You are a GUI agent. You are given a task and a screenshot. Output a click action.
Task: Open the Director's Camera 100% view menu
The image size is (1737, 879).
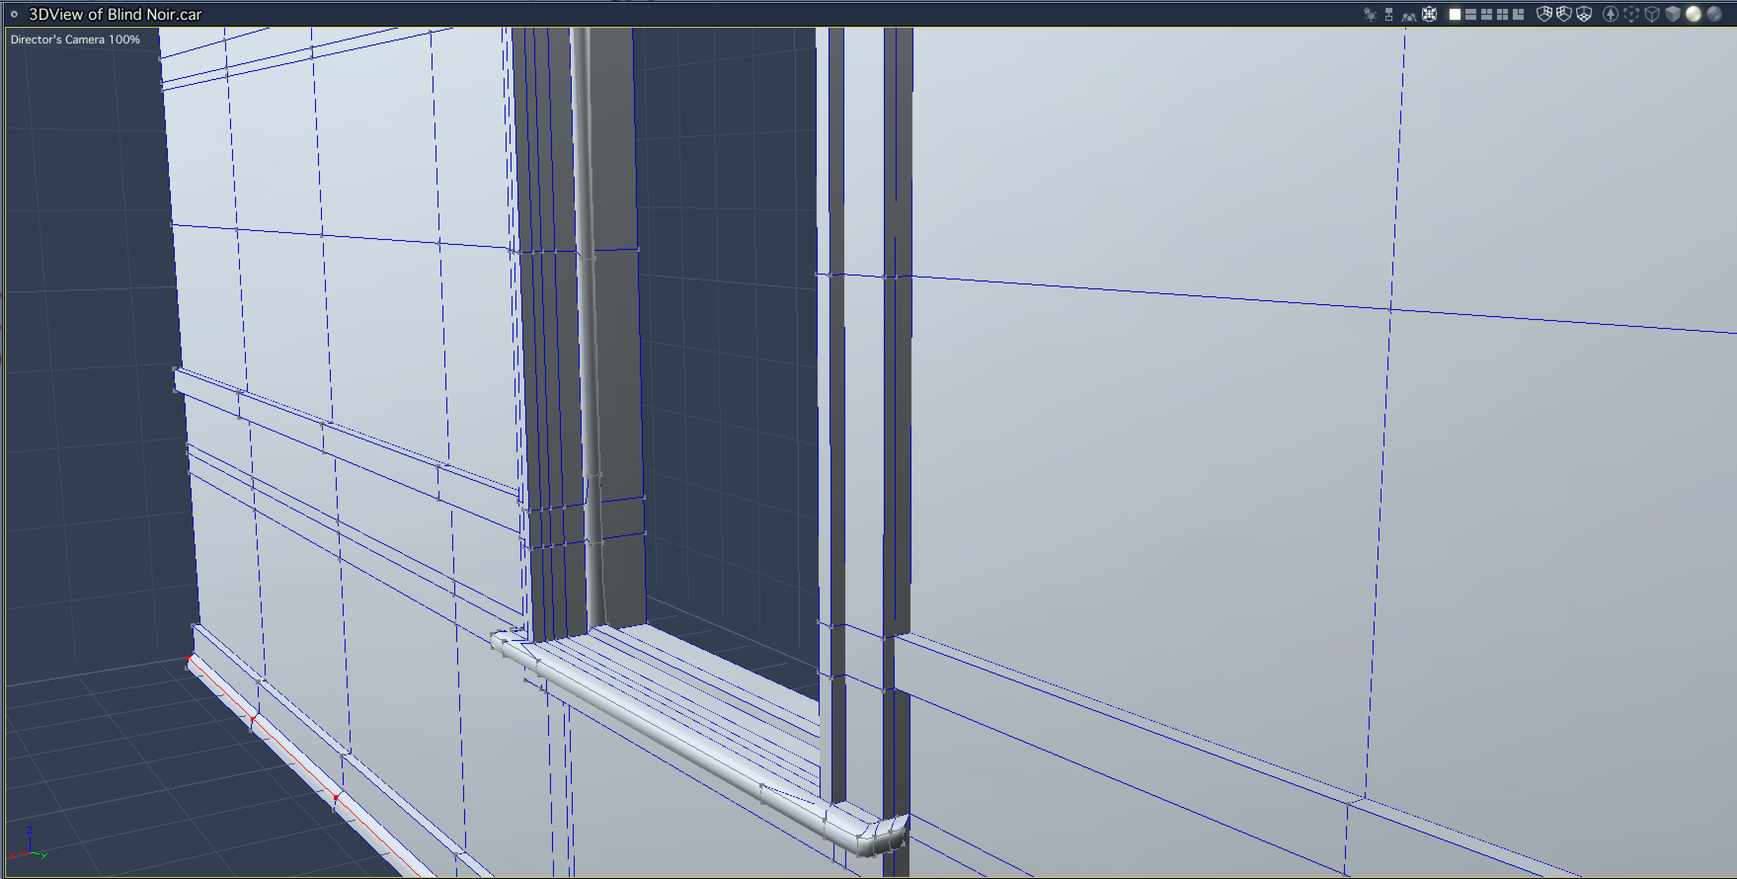[75, 40]
